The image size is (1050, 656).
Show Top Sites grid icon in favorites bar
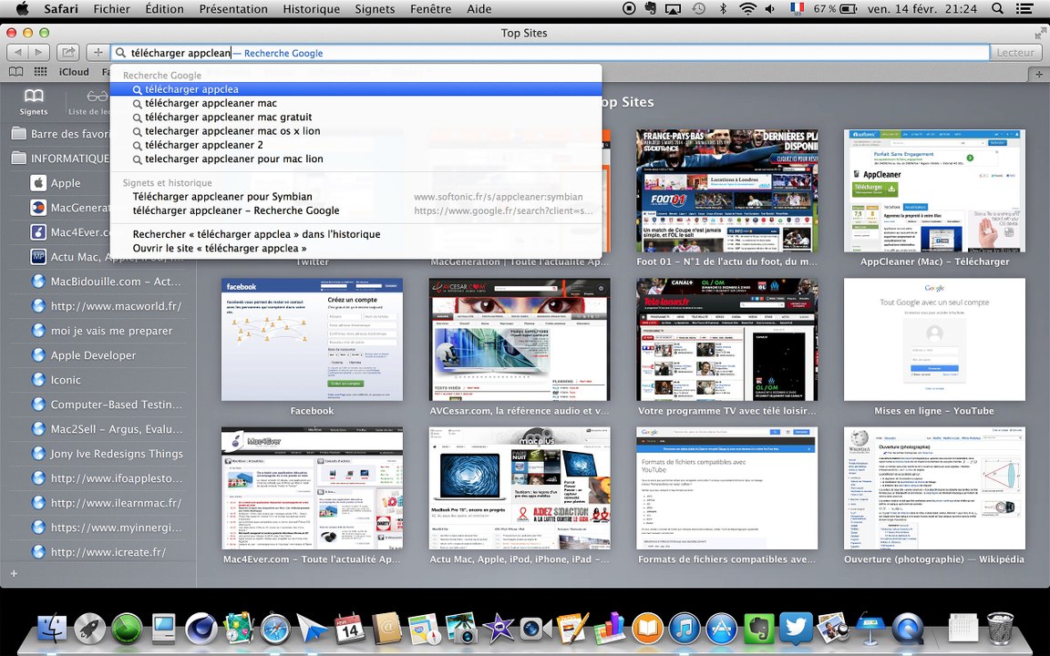point(41,72)
